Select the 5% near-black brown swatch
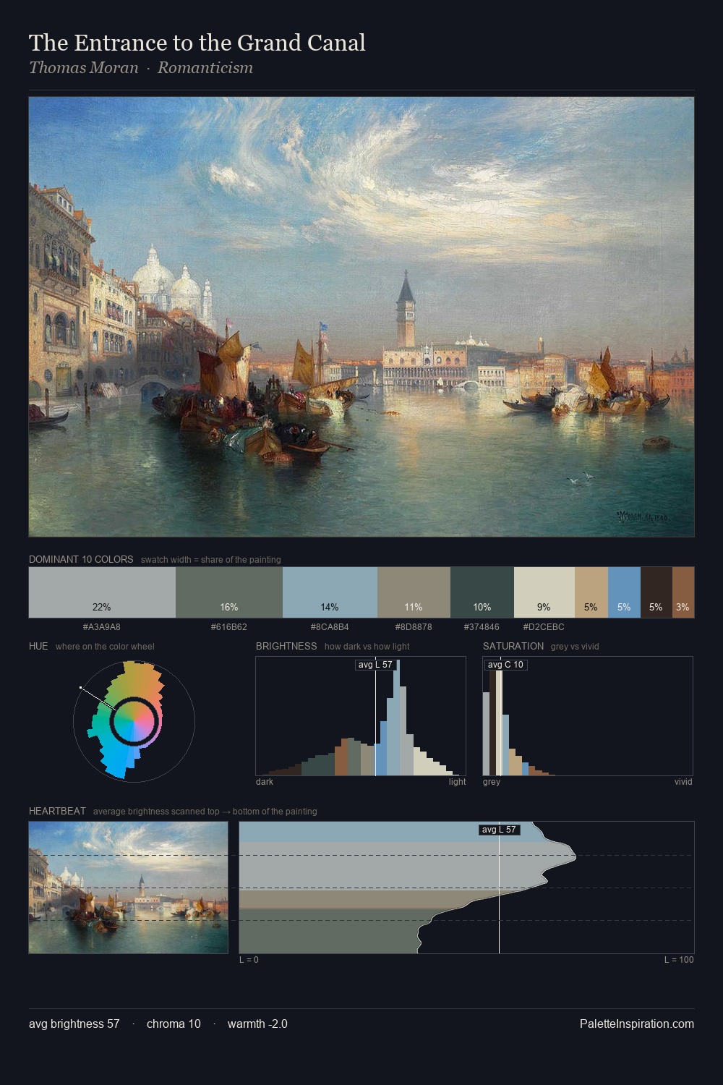Image resolution: width=723 pixels, height=1085 pixels. 656,592
